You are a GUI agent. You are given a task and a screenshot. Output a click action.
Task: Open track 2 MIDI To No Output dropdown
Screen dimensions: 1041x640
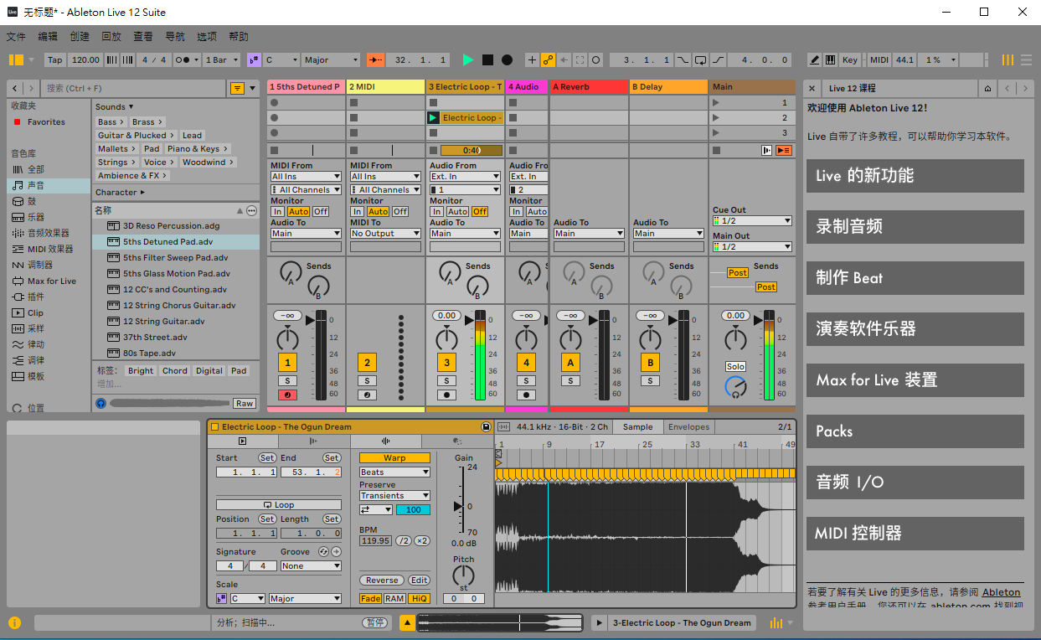385,234
